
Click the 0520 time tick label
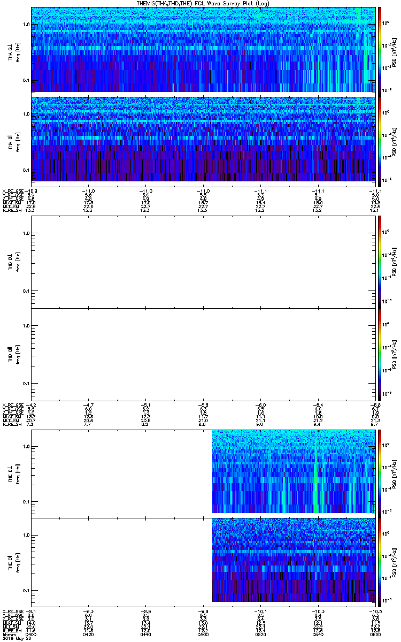(x=260, y=633)
